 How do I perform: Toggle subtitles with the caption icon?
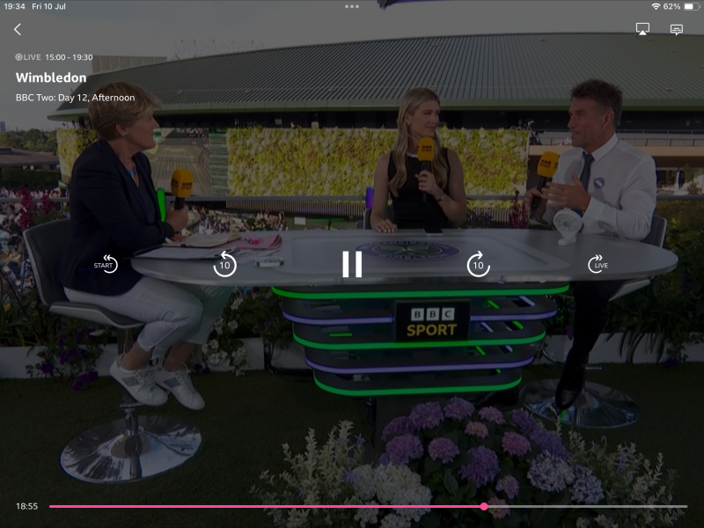tap(676, 30)
